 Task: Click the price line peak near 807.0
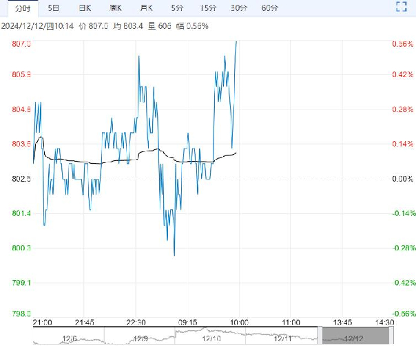(x=236, y=43)
